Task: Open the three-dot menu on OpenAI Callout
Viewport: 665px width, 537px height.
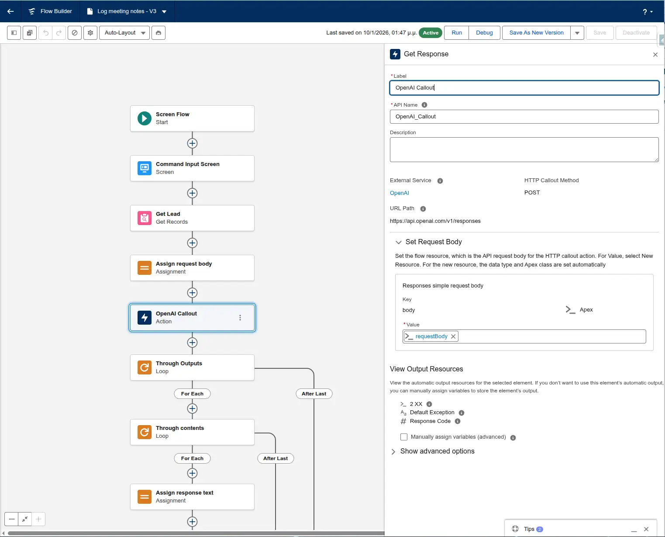Action: 240,318
